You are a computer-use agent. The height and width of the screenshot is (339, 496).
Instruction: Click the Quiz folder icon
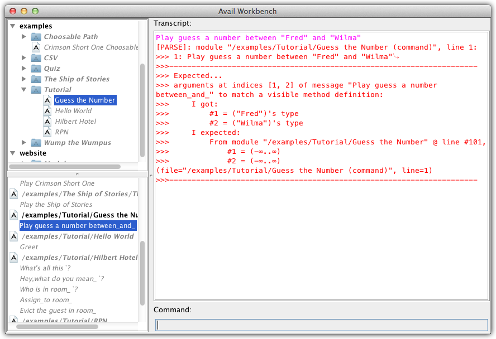pos(36,69)
